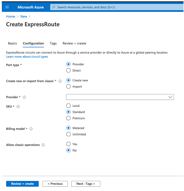Click the blue Review + create button
The height and width of the screenshot is (191, 184).
(22, 184)
